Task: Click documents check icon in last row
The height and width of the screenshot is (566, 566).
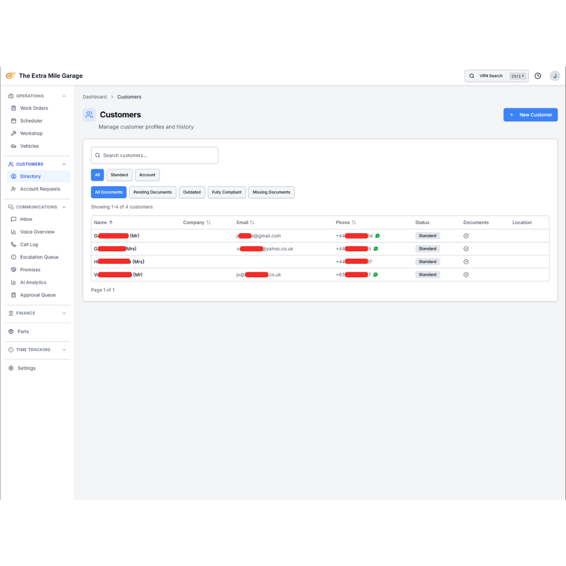Action: pos(466,275)
